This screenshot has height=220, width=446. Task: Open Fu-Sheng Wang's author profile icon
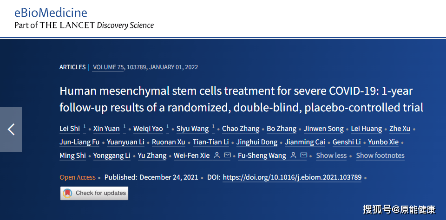(x=293, y=155)
